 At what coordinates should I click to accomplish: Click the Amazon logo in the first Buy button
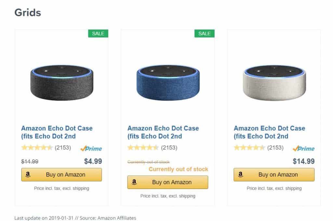coord(28,174)
